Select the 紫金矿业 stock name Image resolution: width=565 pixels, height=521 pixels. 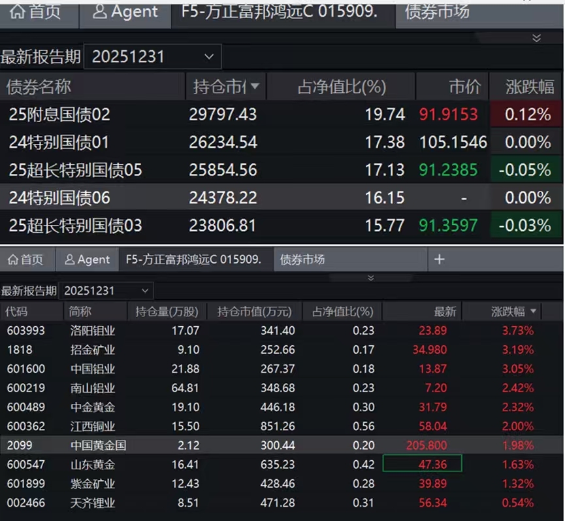pos(93,483)
